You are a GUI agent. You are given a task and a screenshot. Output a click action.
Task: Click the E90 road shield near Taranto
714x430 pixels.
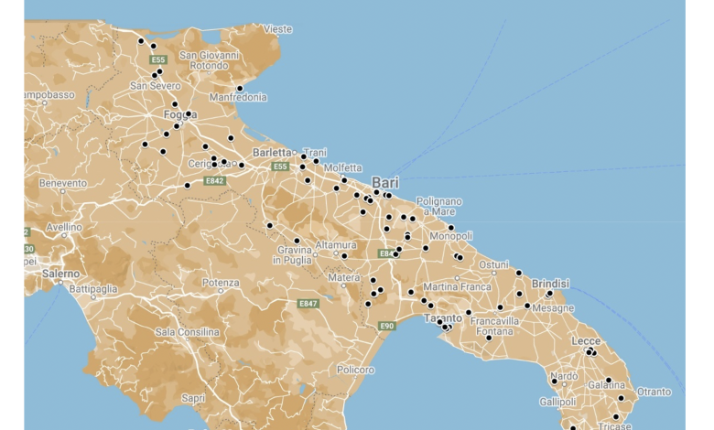[x=386, y=326]
